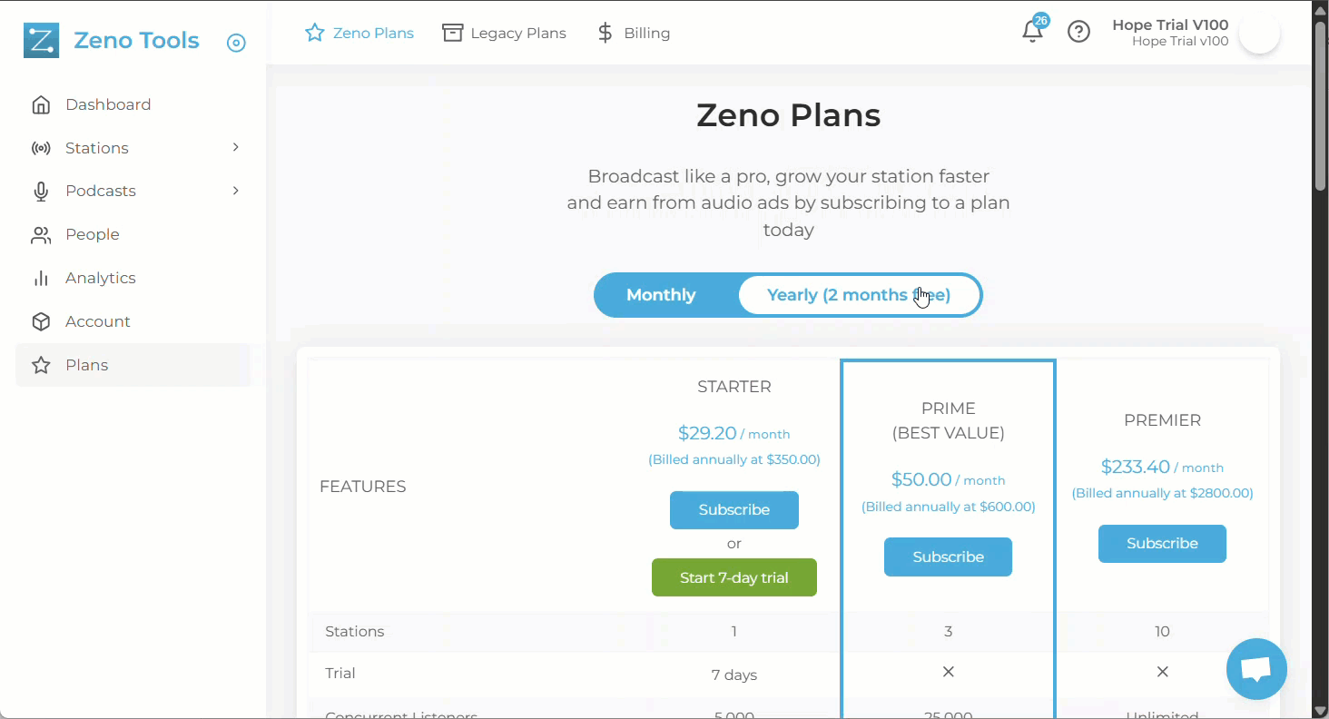Screen dimensions: 1329x719
Task: Subscribe to the Prime plan
Action: (x=948, y=556)
